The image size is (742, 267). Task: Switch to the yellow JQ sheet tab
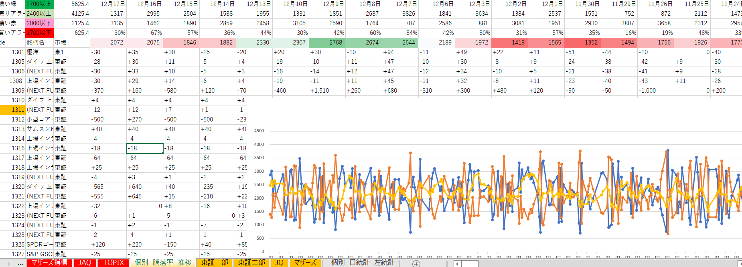coord(279,263)
